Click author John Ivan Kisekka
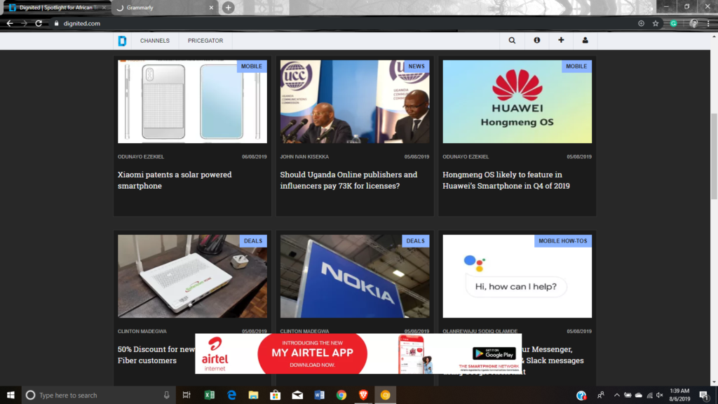The width and height of the screenshot is (718, 404). pyautogui.click(x=304, y=156)
